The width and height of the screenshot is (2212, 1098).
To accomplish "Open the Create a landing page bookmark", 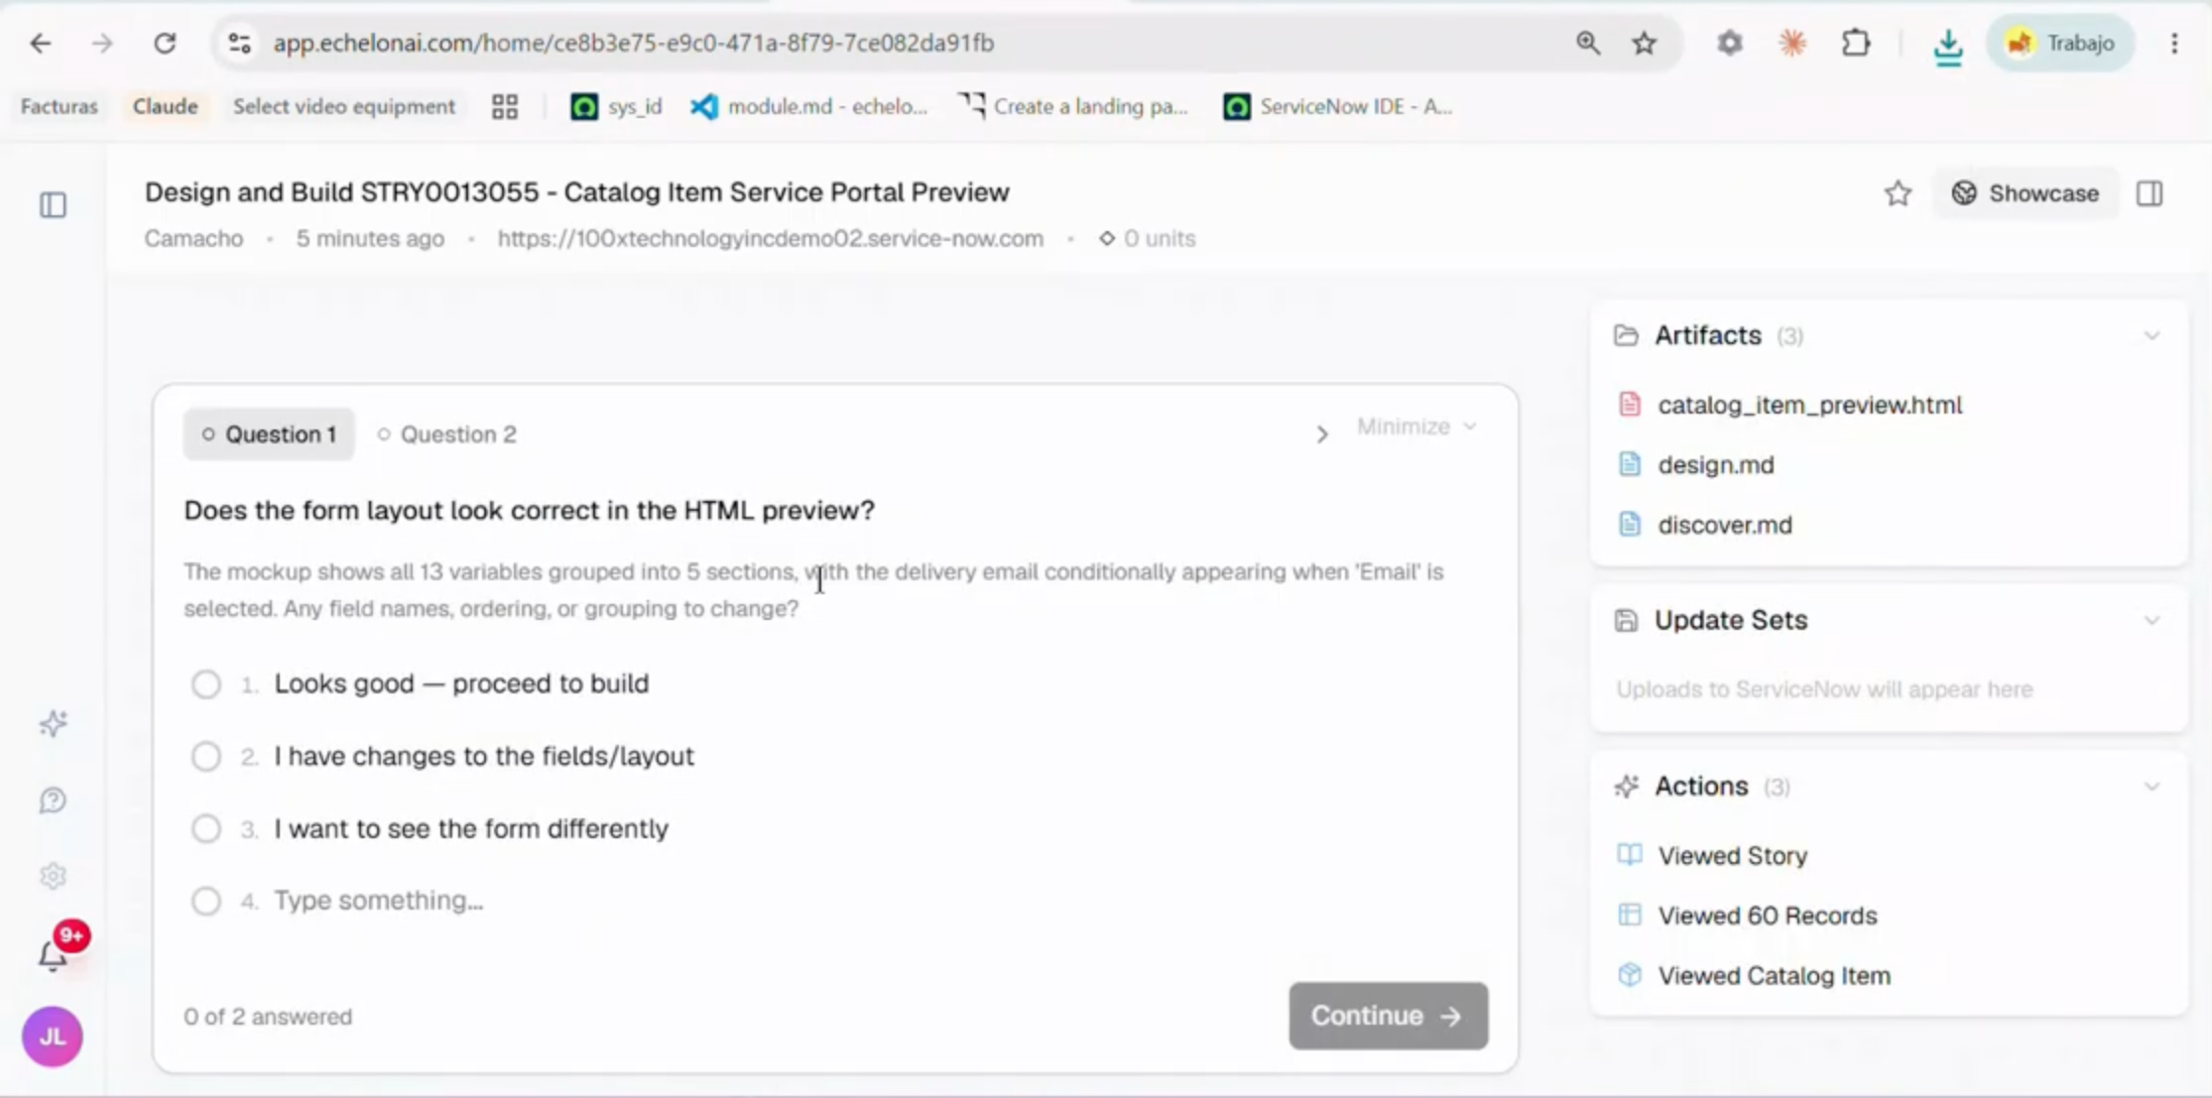I will [x=1074, y=106].
